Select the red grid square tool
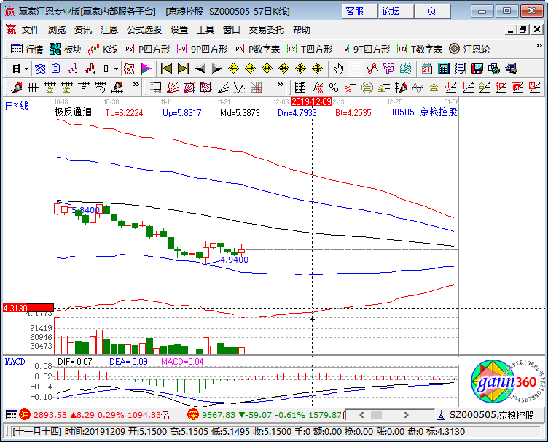This screenshot has width=548, height=442. [257, 88]
